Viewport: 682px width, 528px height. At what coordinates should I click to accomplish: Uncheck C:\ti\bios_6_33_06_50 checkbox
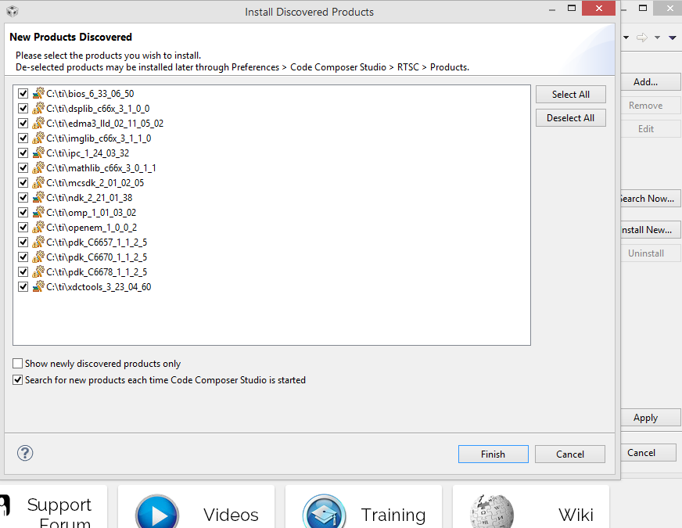[x=23, y=93]
